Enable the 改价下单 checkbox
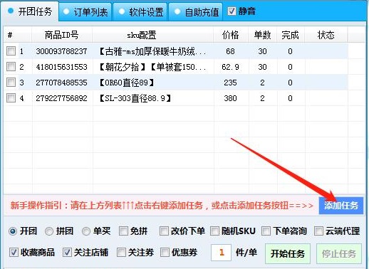Viewport: 369px width, 269px height. (x=164, y=231)
